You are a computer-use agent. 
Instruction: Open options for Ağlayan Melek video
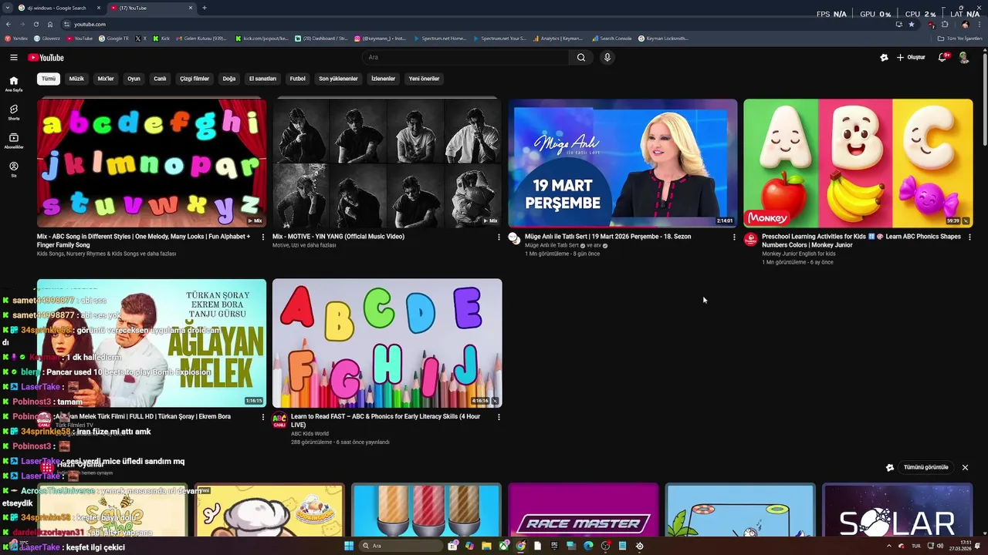click(263, 417)
